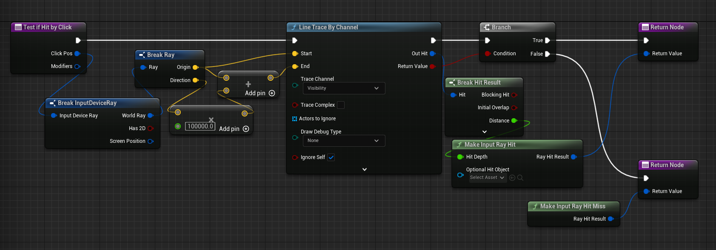Select the Make Input Ray Hit node title
The height and width of the screenshot is (250, 716).
pos(490,145)
